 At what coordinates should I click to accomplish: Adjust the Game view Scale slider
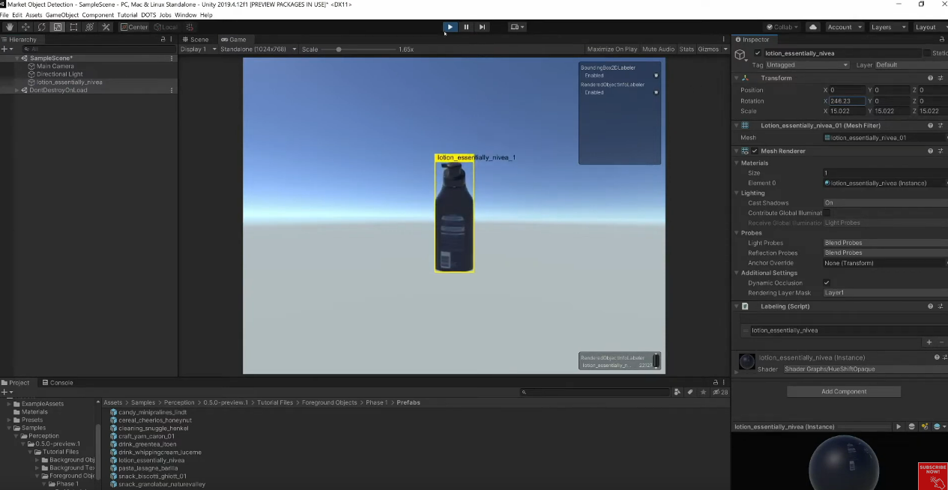tap(339, 49)
